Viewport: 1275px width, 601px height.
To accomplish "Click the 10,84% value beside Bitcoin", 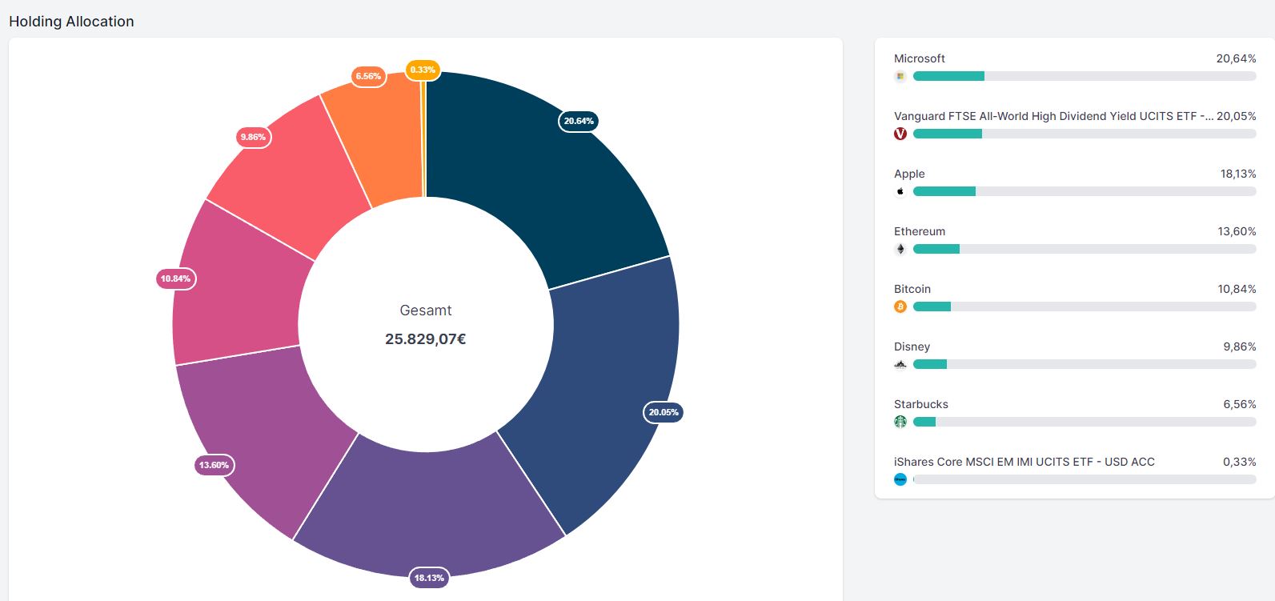I will (x=1237, y=289).
